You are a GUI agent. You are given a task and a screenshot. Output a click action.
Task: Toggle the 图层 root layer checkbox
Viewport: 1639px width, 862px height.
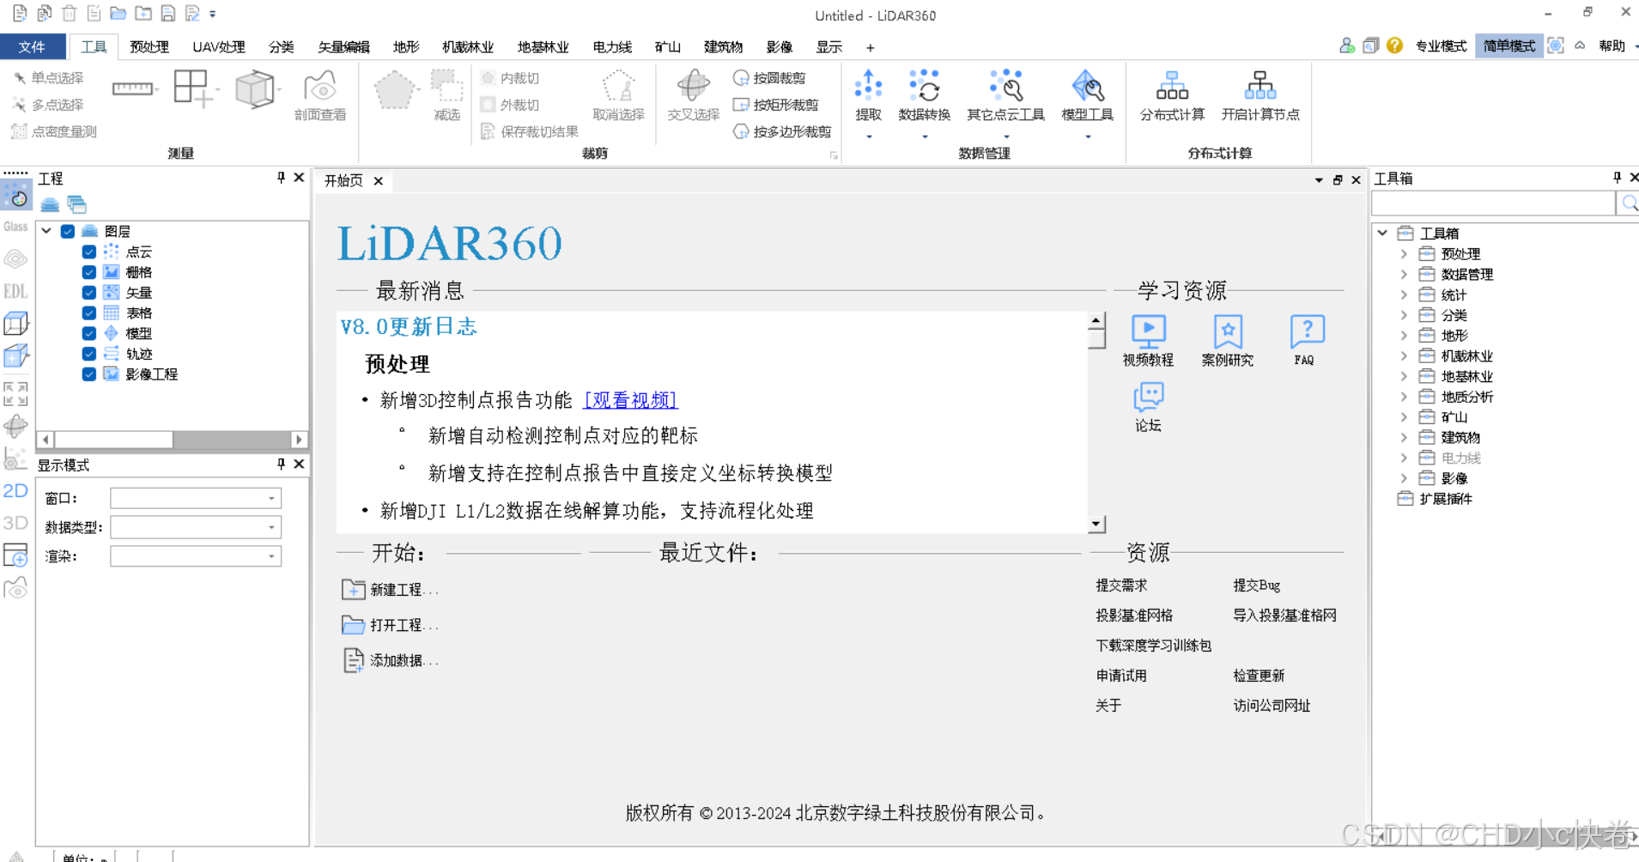68,231
